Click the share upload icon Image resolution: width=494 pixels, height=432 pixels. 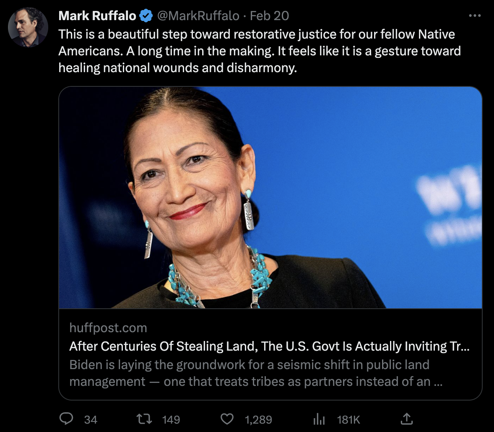406,419
